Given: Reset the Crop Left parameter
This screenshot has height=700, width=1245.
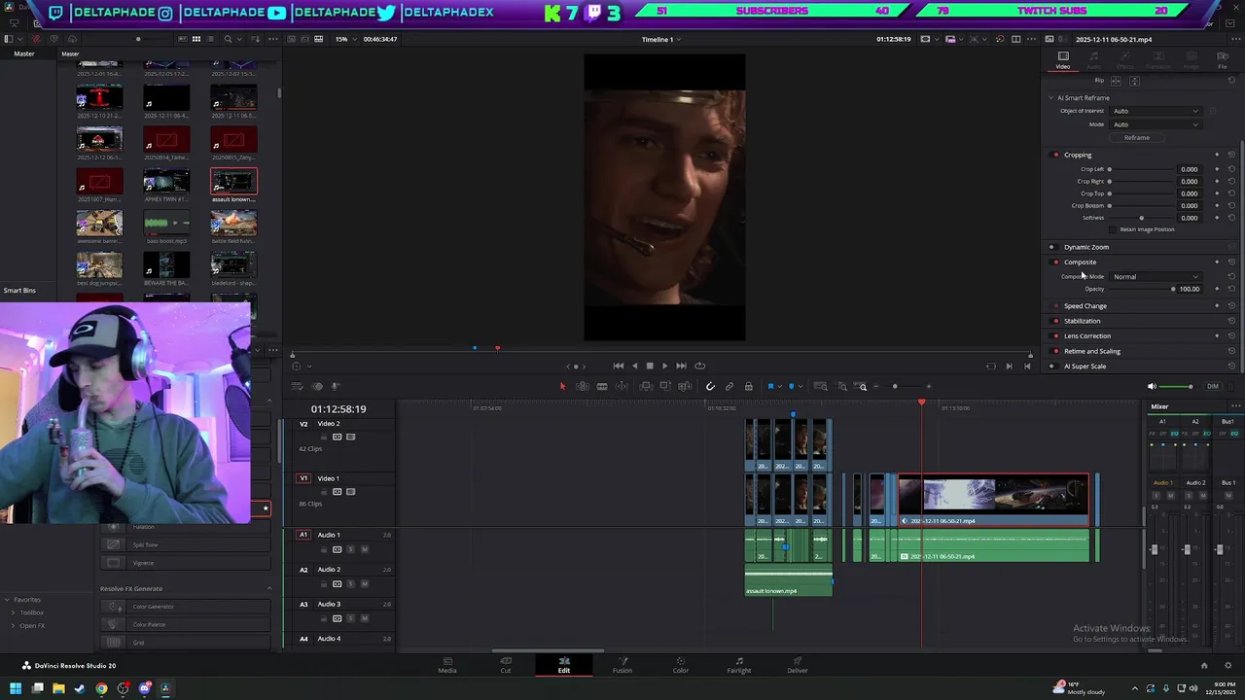Looking at the screenshot, I should coord(1231,169).
